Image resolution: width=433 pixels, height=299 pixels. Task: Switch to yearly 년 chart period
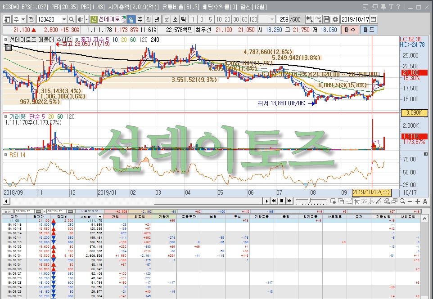157,19
